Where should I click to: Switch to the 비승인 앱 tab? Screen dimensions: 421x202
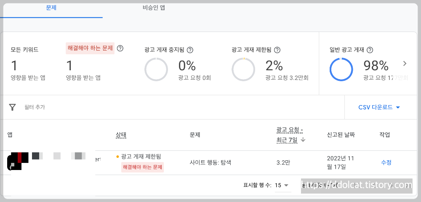pos(154,8)
